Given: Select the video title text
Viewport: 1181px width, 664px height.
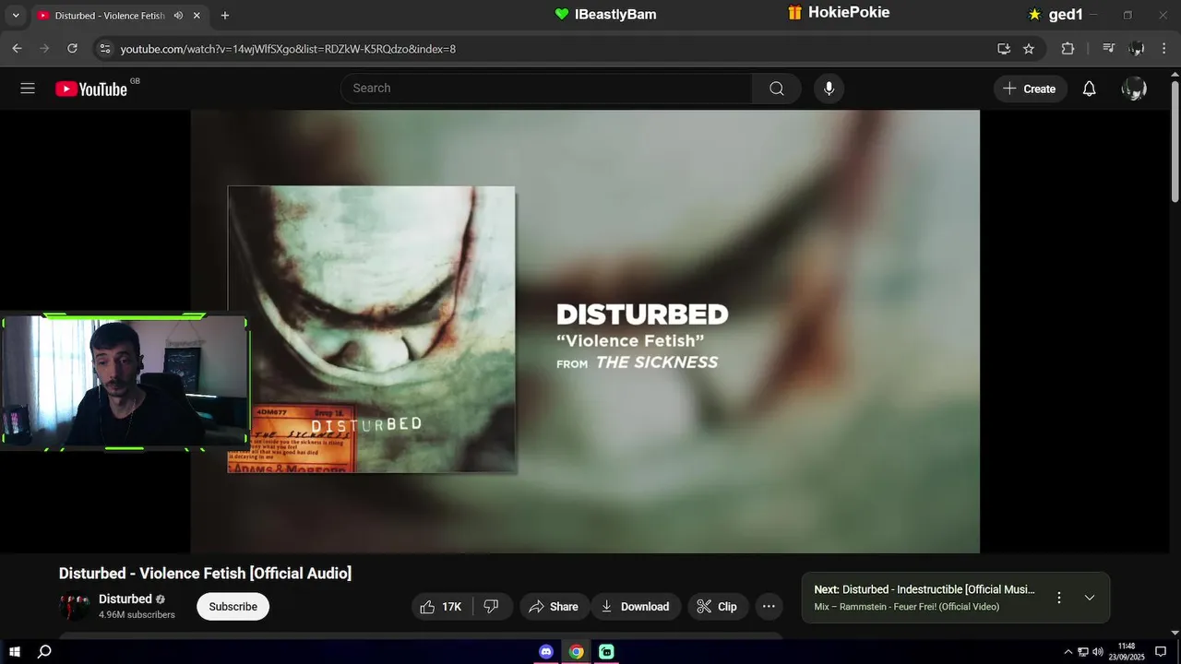Looking at the screenshot, I should tap(205, 574).
